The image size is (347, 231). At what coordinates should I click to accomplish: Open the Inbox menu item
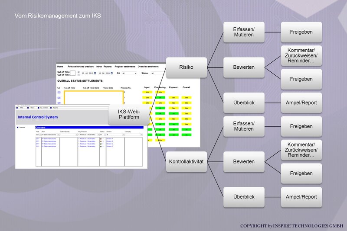point(99,67)
